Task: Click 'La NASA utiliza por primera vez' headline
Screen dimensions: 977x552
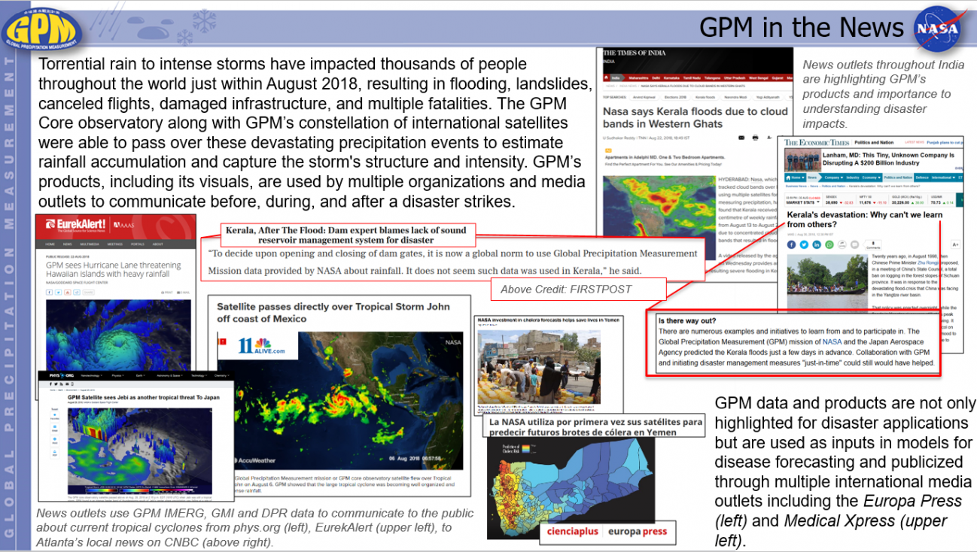Action: tap(594, 427)
